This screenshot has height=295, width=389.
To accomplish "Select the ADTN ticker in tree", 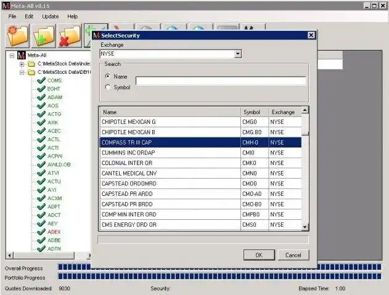I will pos(54,249).
